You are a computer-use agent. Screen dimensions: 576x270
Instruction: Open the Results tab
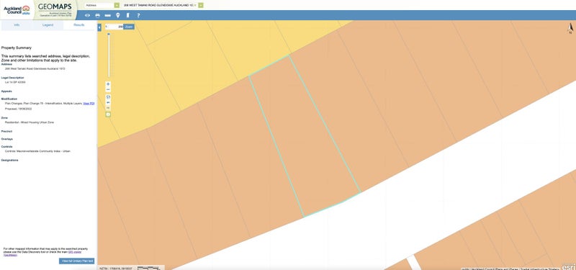click(79, 25)
